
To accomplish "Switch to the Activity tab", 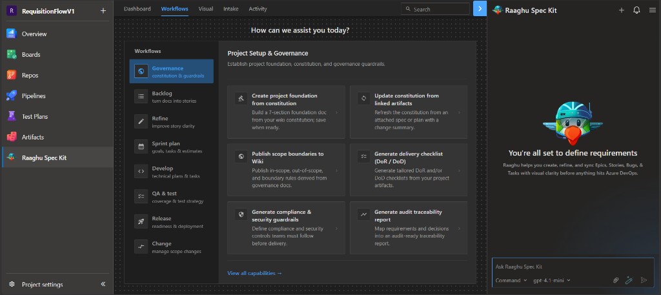I will pyautogui.click(x=258, y=9).
